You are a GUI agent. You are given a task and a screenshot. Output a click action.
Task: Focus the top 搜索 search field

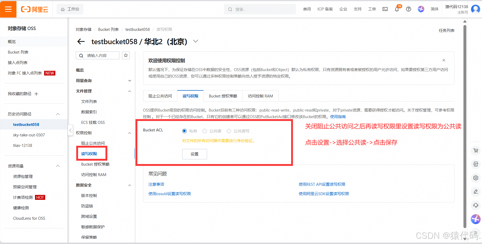260,9
